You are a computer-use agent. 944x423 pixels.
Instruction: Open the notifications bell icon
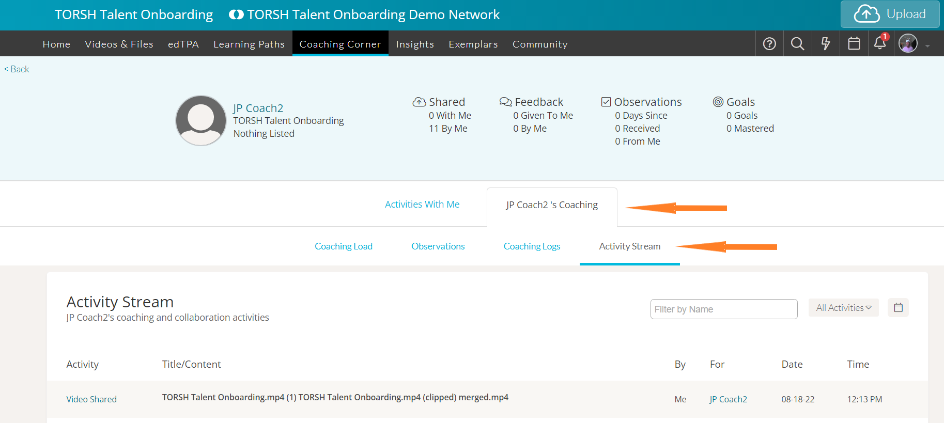(880, 43)
